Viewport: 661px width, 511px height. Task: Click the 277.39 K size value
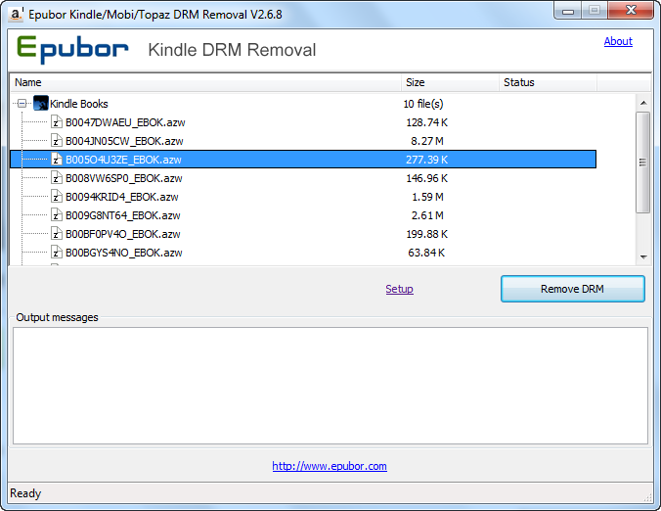(x=426, y=160)
